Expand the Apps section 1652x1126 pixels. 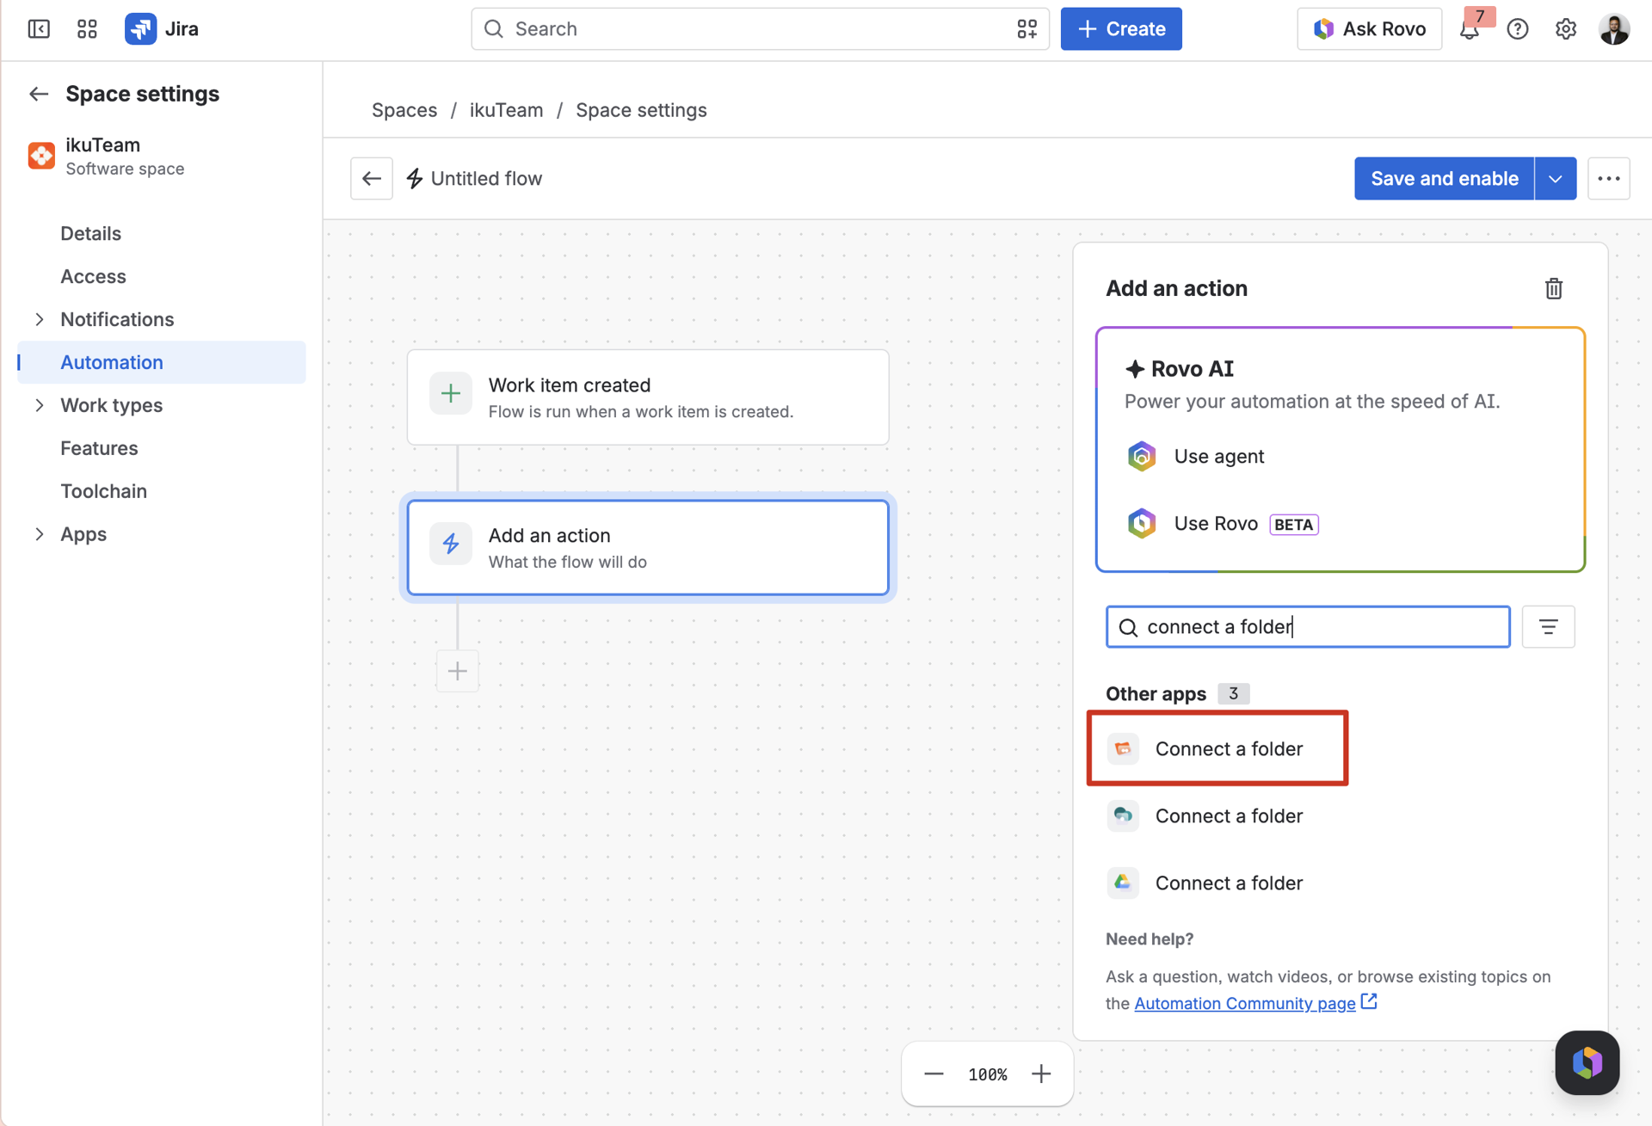40,534
